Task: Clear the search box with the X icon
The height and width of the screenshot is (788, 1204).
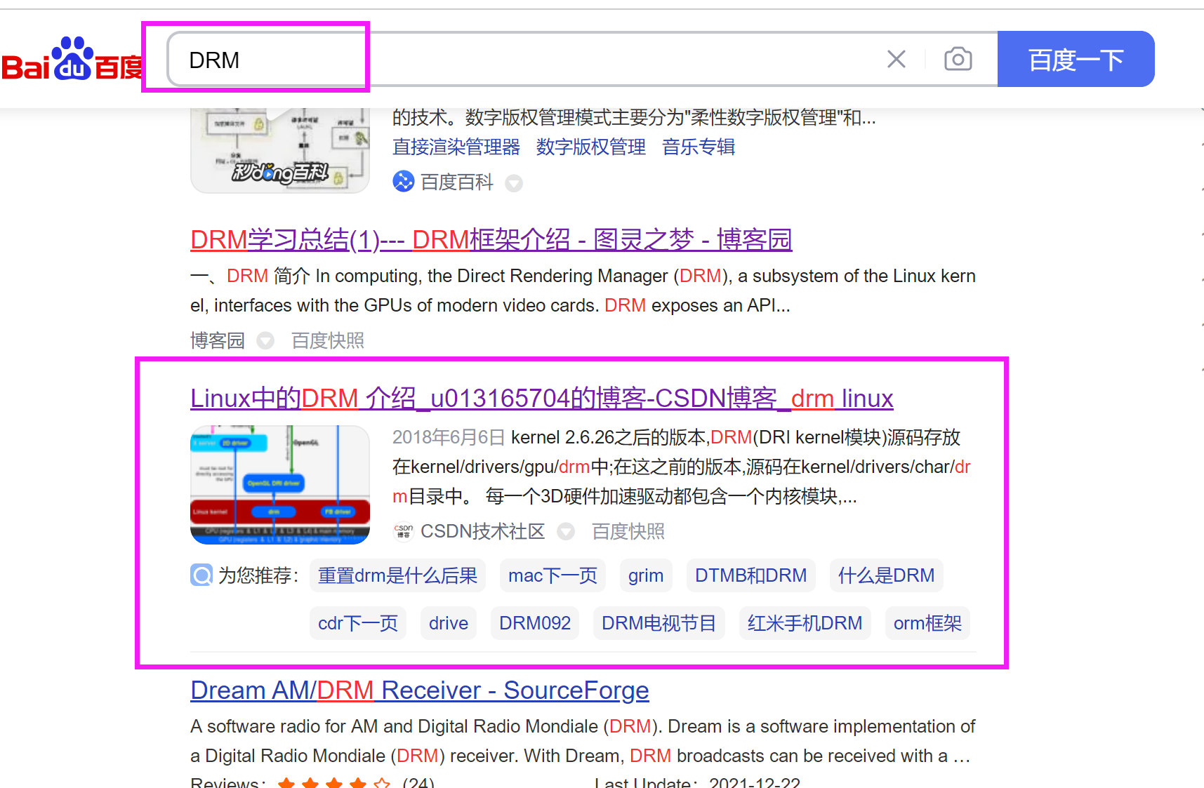Action: point(897,59)
